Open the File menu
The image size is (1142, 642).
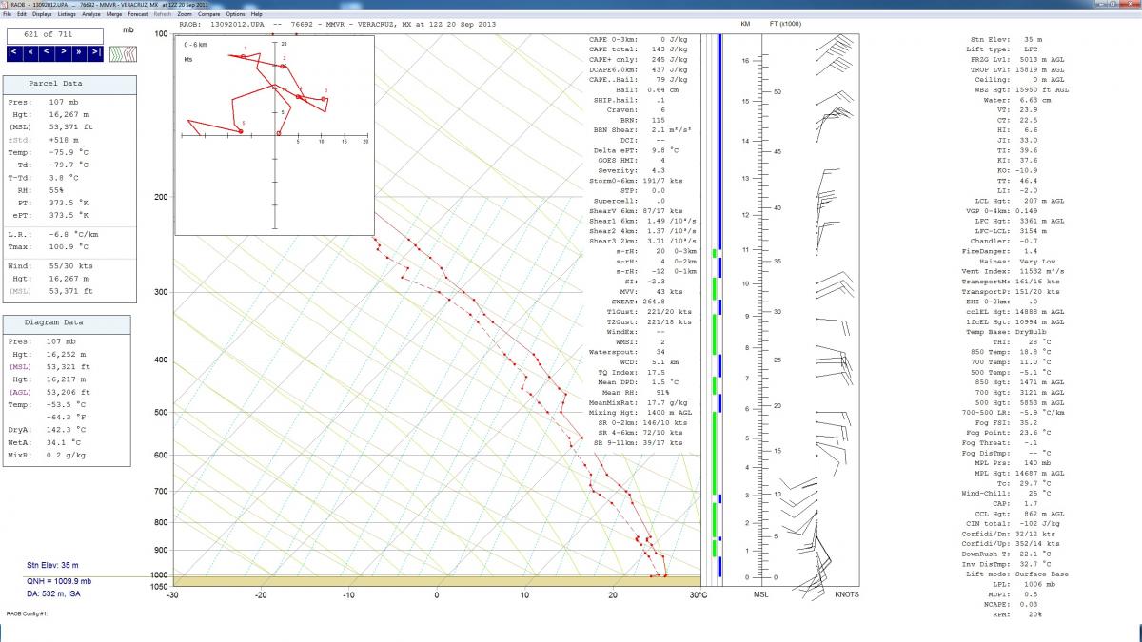(x=8, y=14)
